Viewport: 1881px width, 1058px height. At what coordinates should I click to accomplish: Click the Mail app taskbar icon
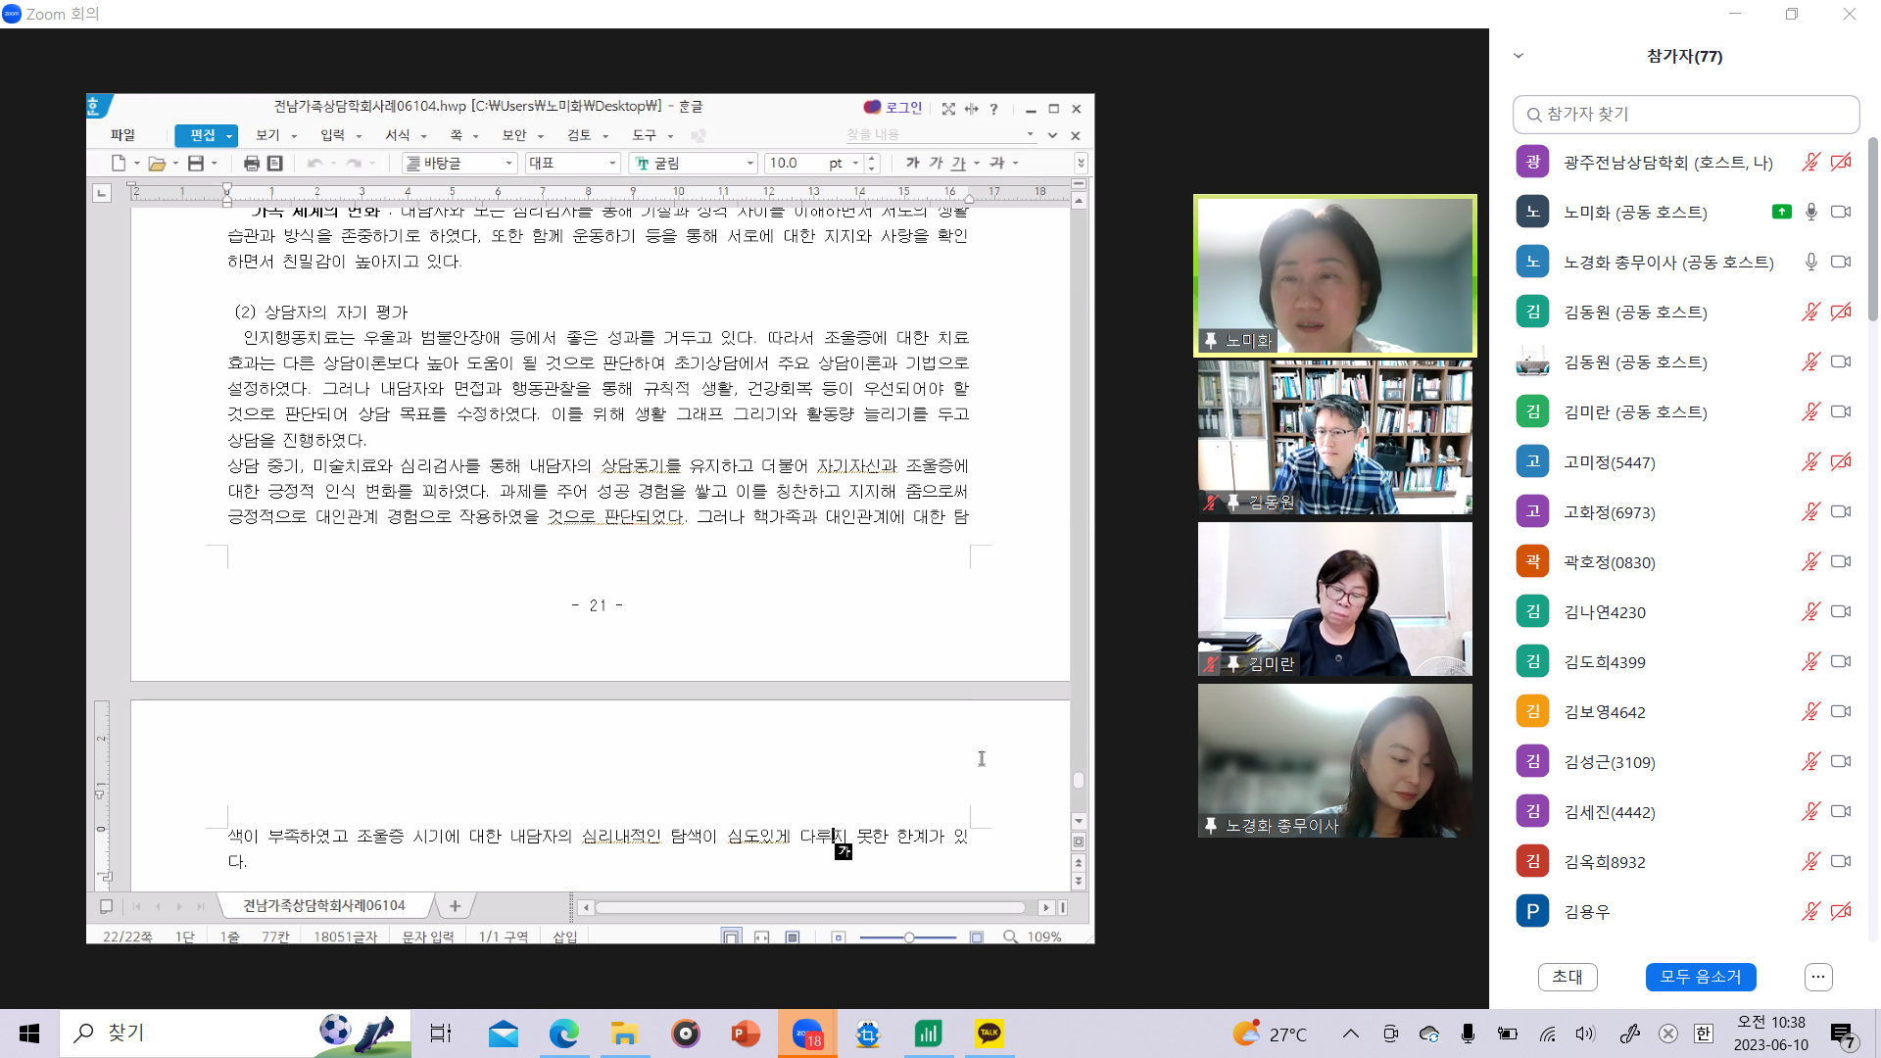tap(503, 1033)
